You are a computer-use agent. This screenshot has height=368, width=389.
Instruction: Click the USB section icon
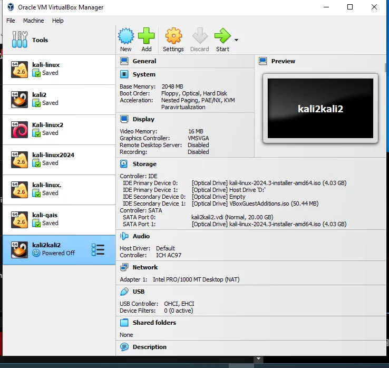click(x=124, y=292)
